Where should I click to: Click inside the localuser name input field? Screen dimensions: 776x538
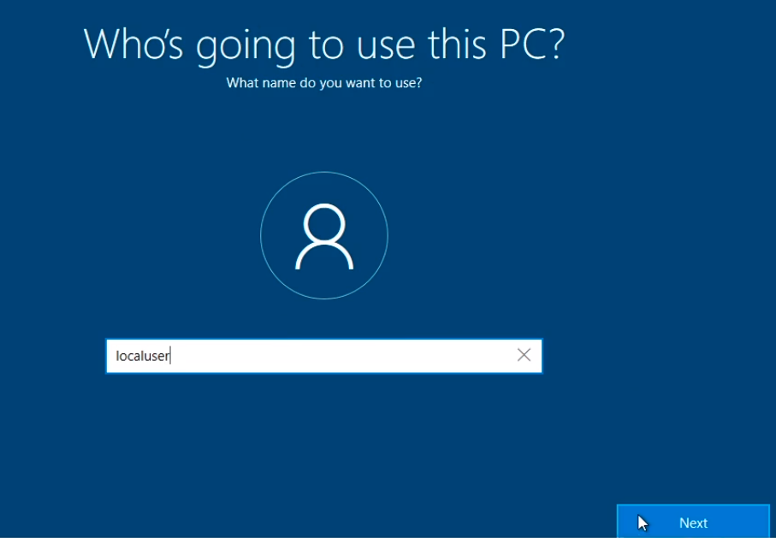coord(323,356)
